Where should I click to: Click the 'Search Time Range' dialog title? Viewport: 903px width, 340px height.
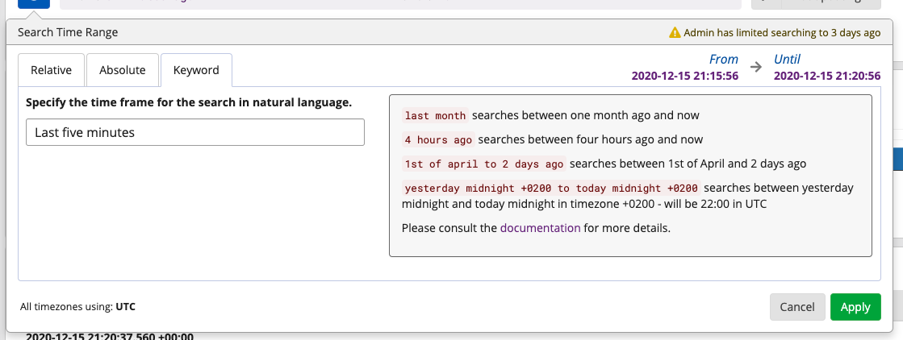68,33
